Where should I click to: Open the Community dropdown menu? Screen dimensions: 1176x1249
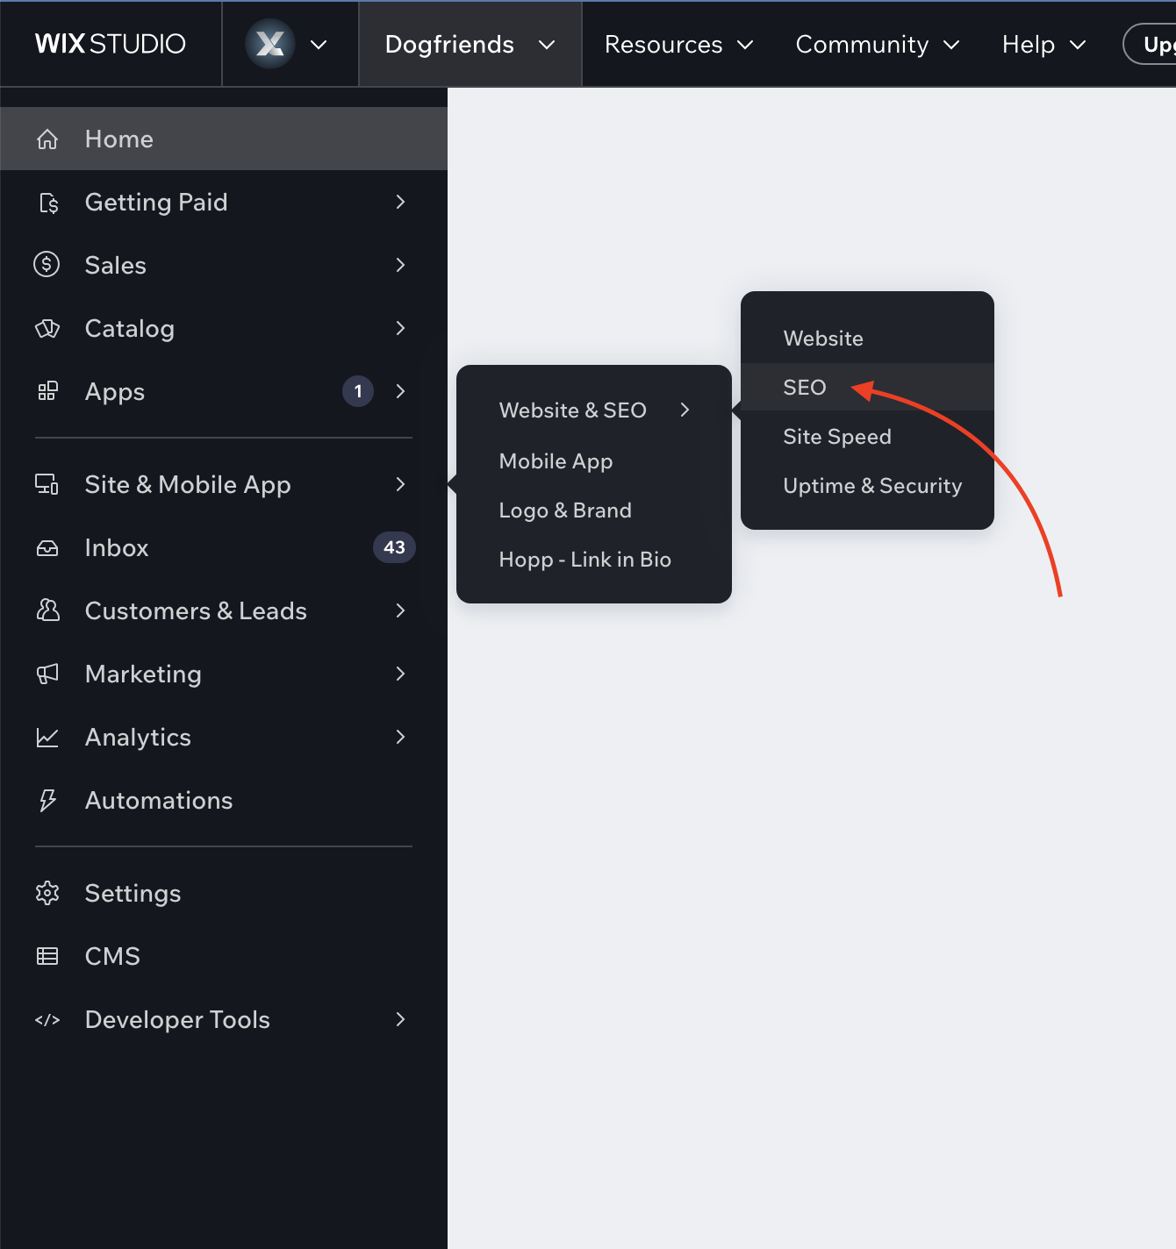tap(878, 45)
